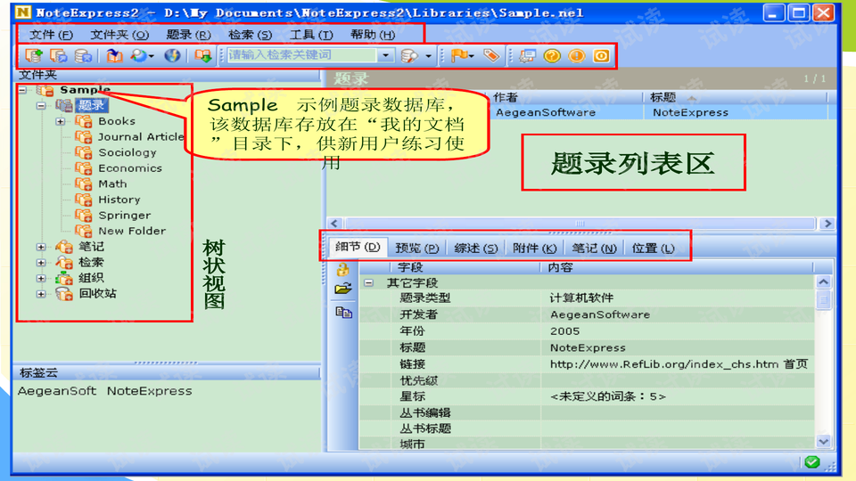Click the globe browser icon

click(x=172, y=55)
